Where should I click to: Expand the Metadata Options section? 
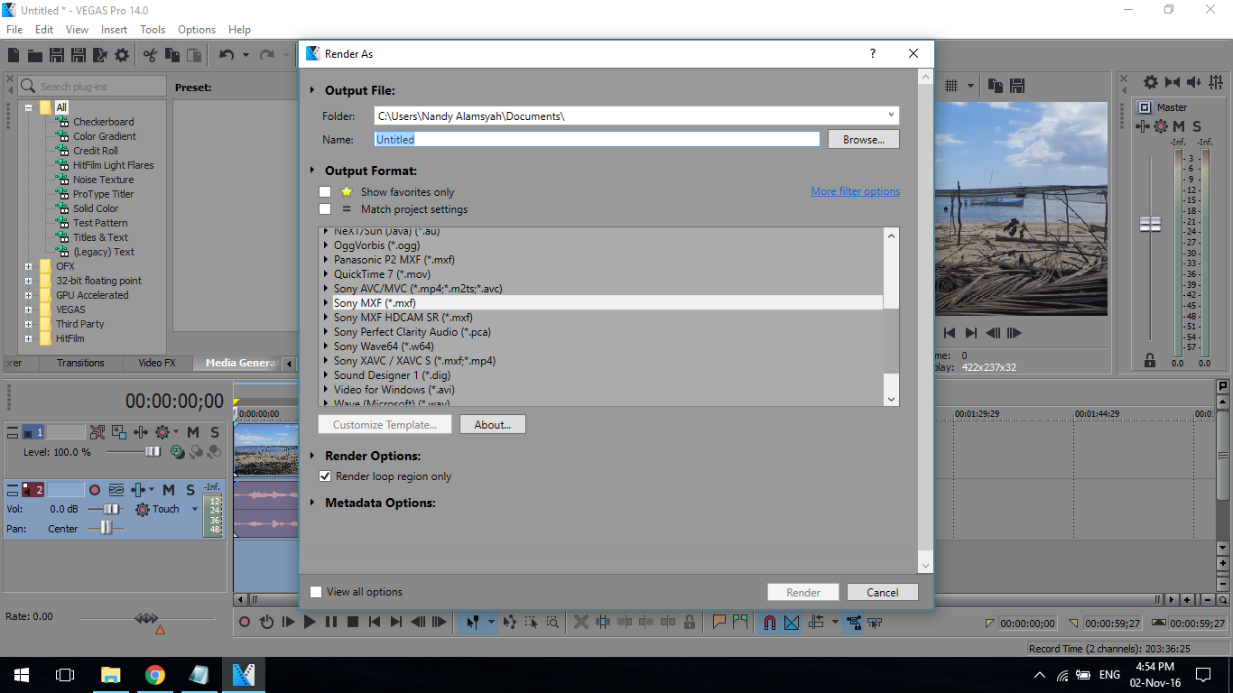[313, 503]
